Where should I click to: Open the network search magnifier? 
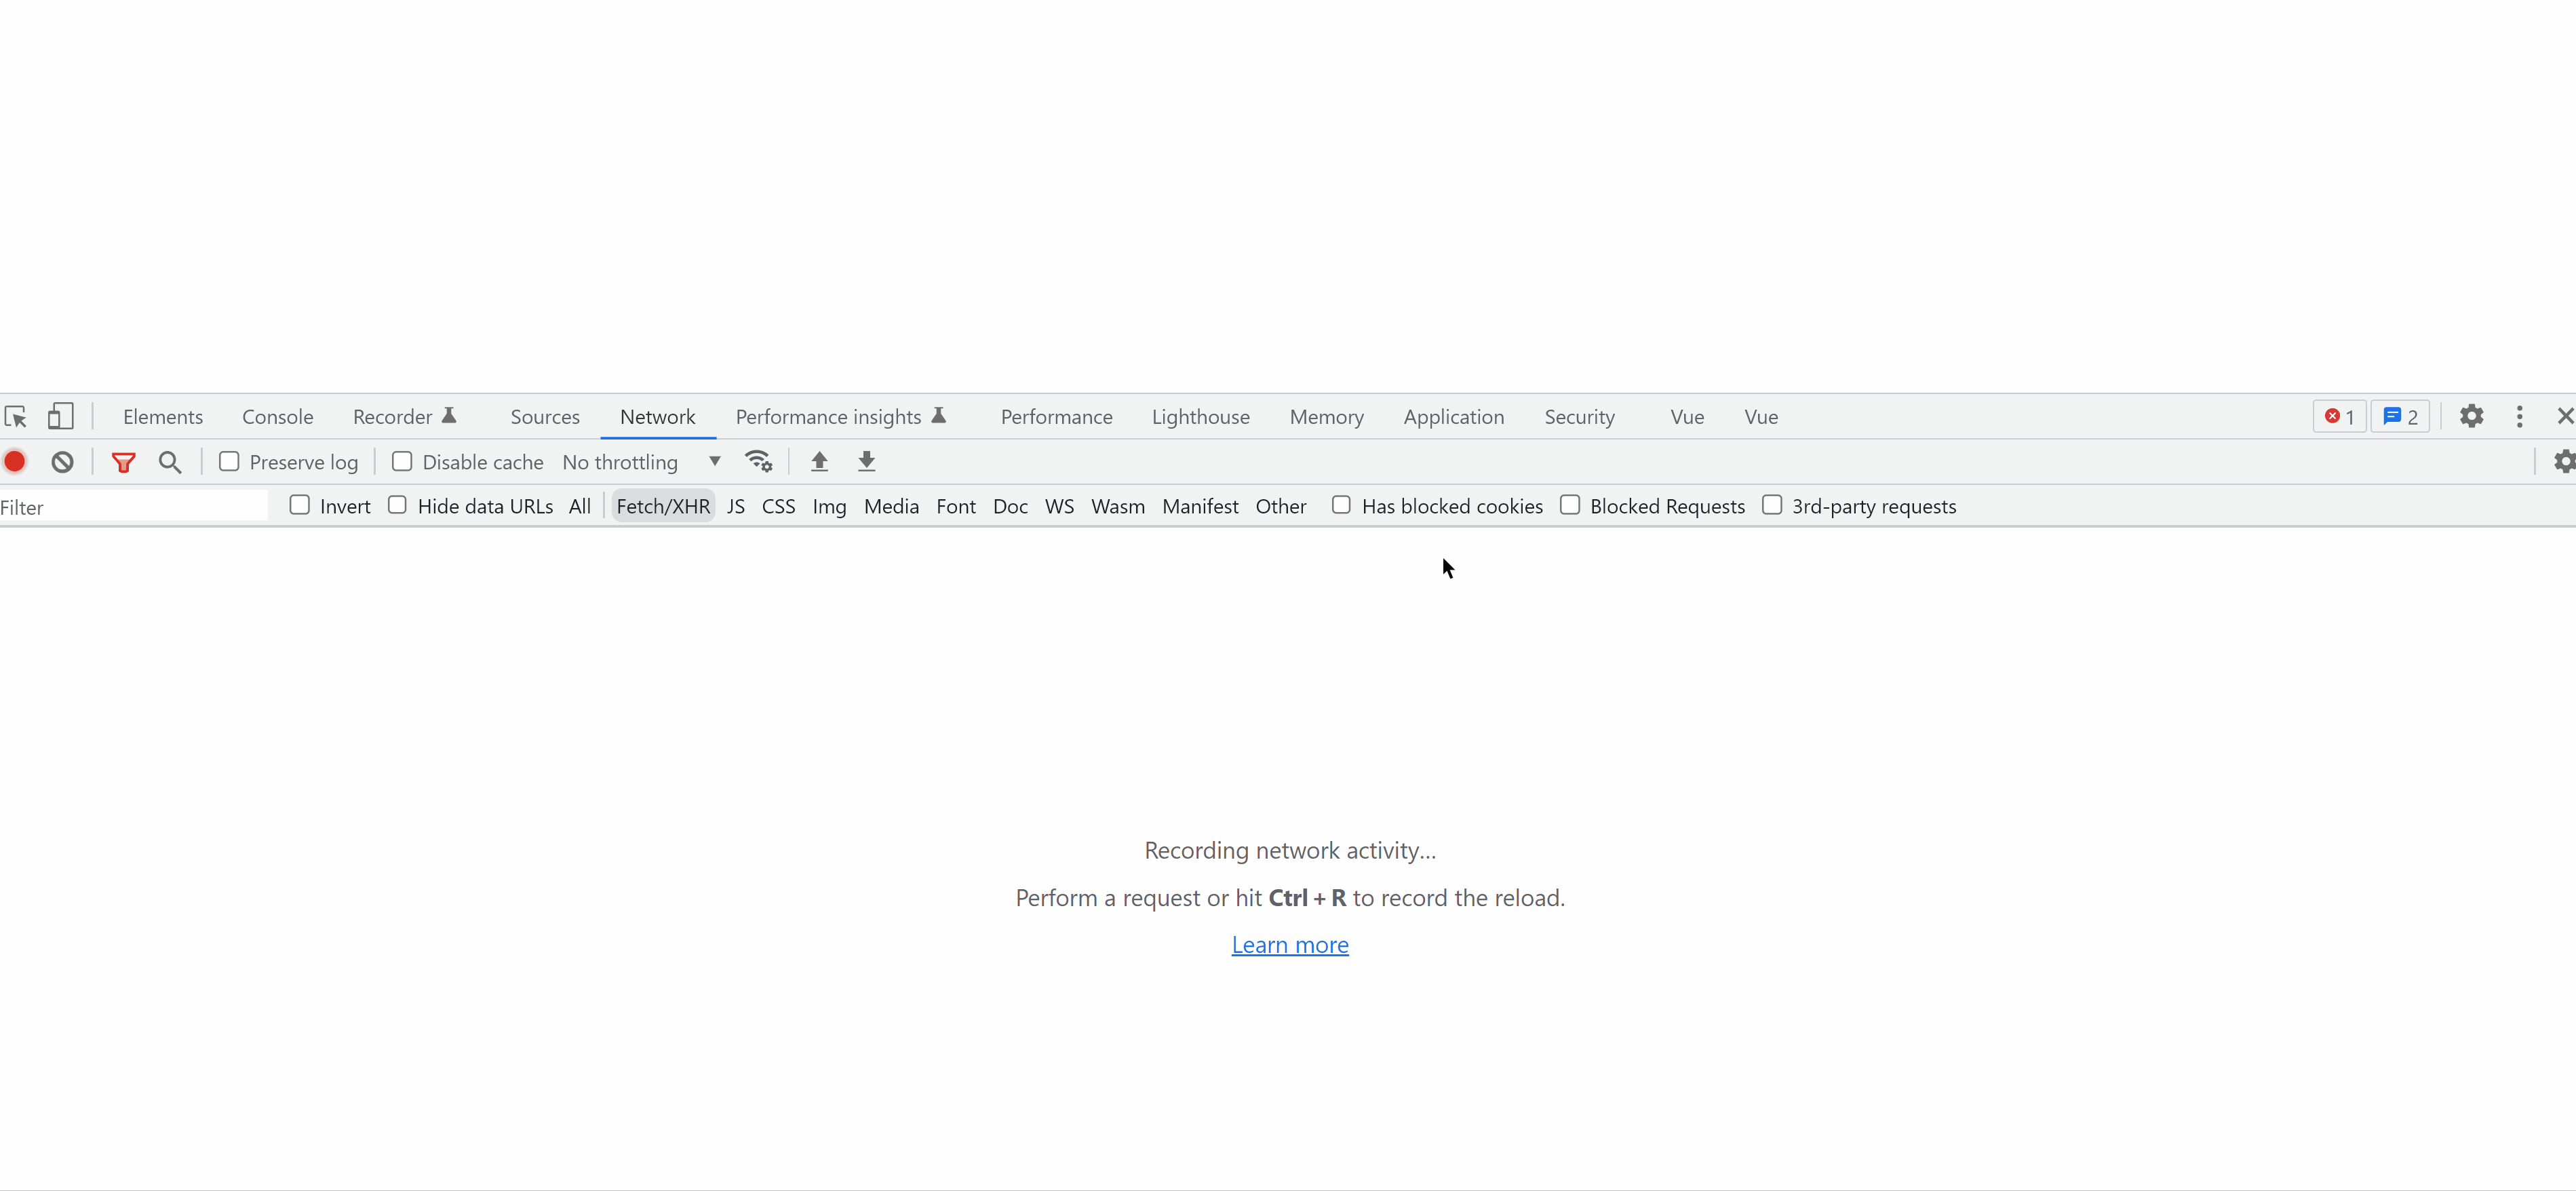pyautogui.click(x=170, y=461)
